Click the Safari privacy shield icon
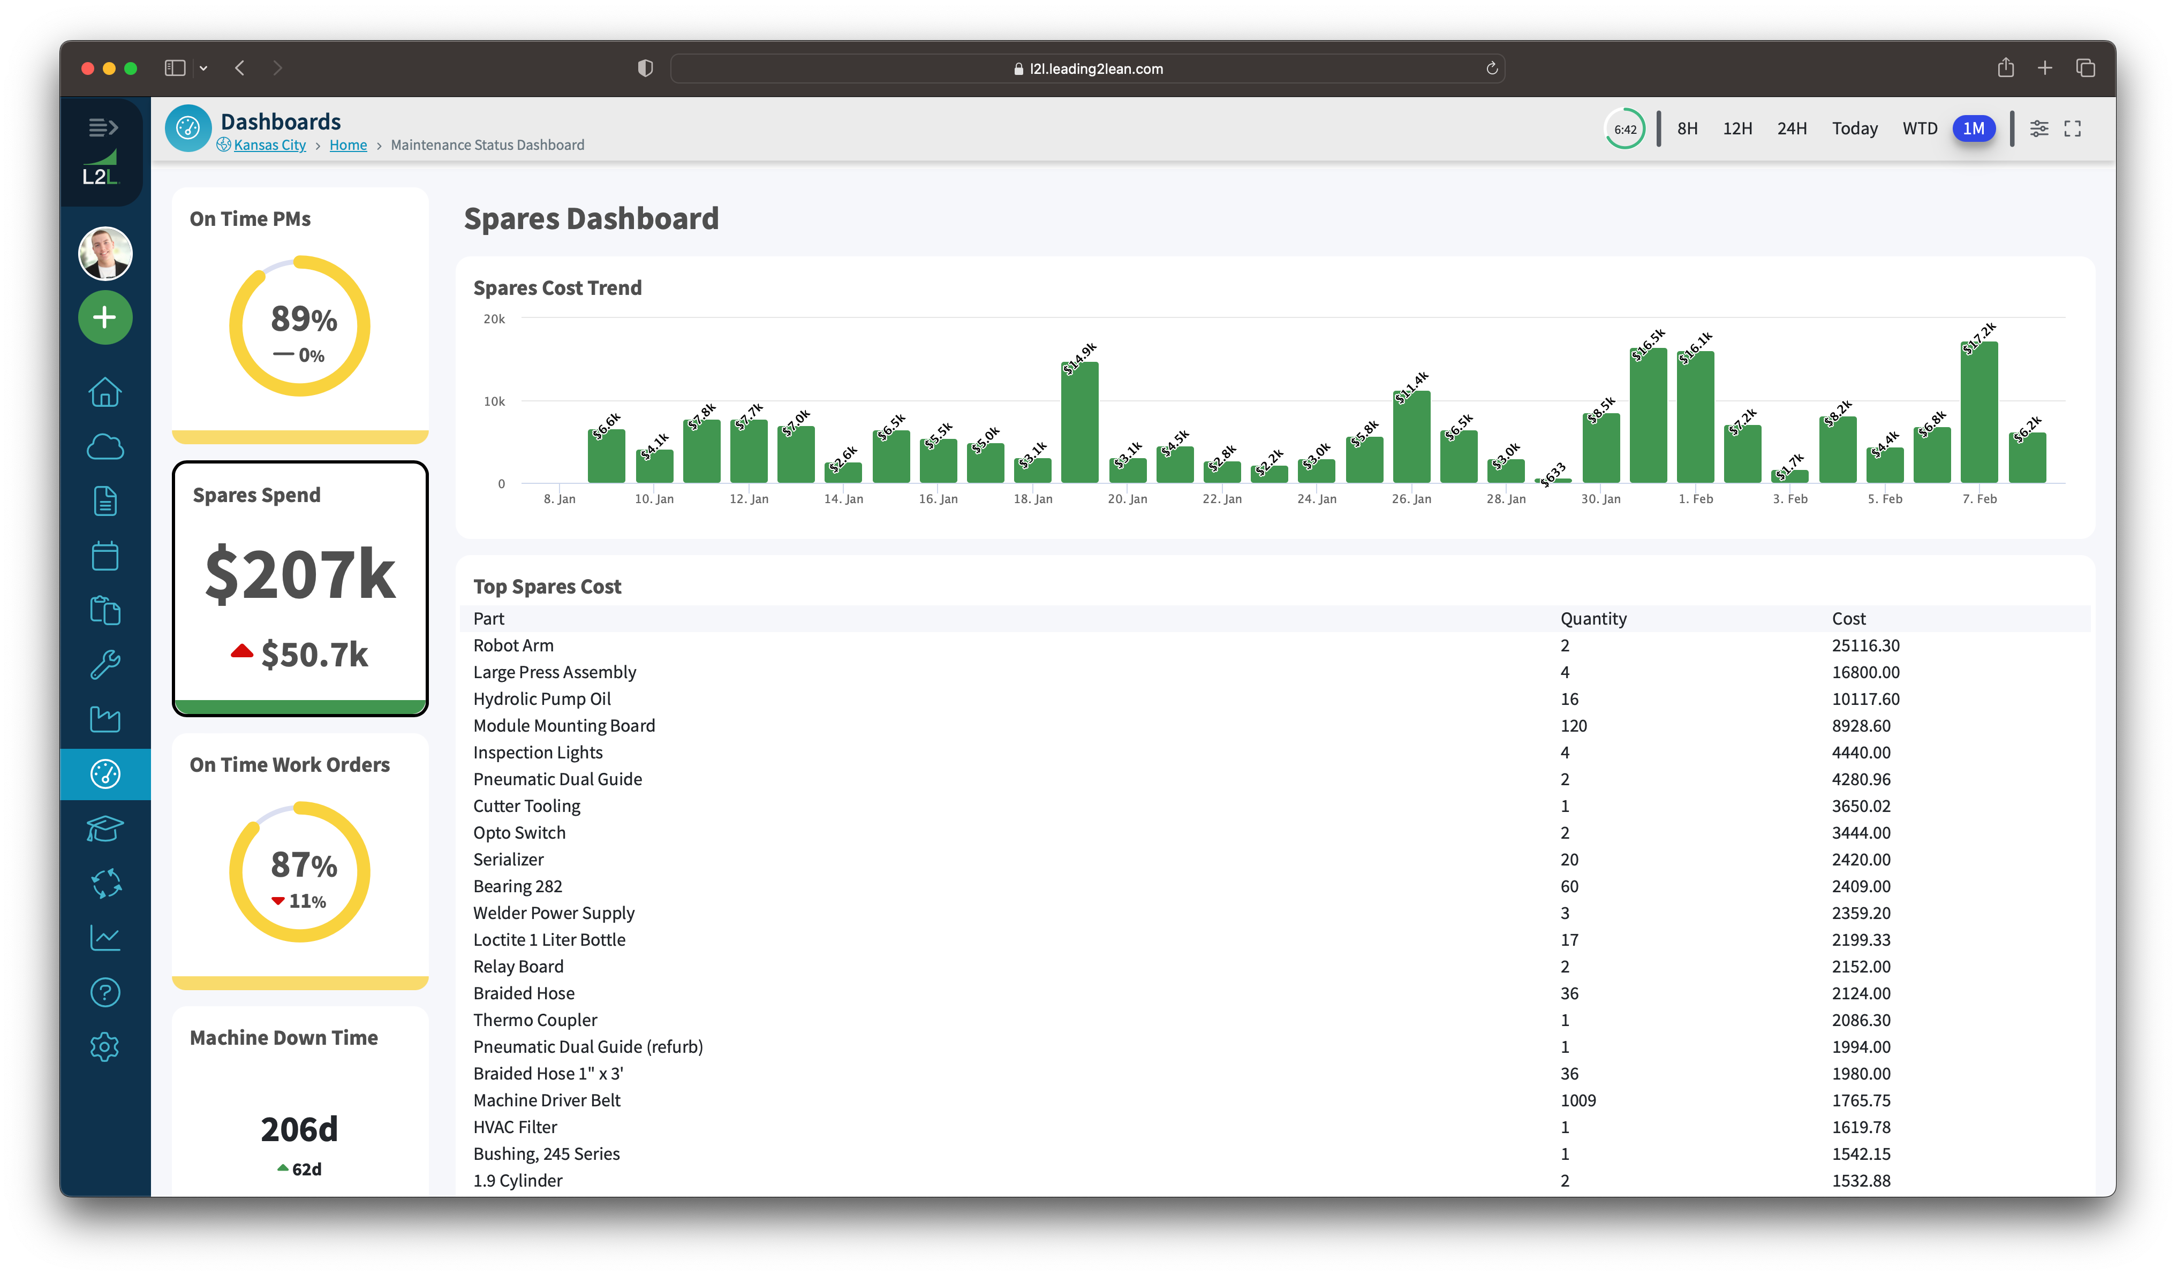This screenshot has width=2176, height=1276. 645,68
